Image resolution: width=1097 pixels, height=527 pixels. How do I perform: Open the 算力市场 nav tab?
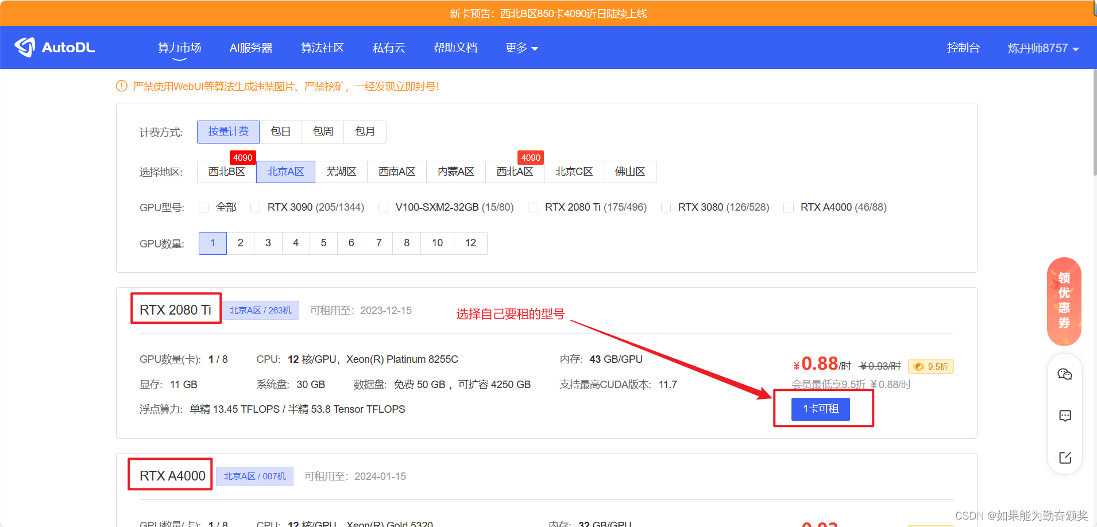click(180, 48)
